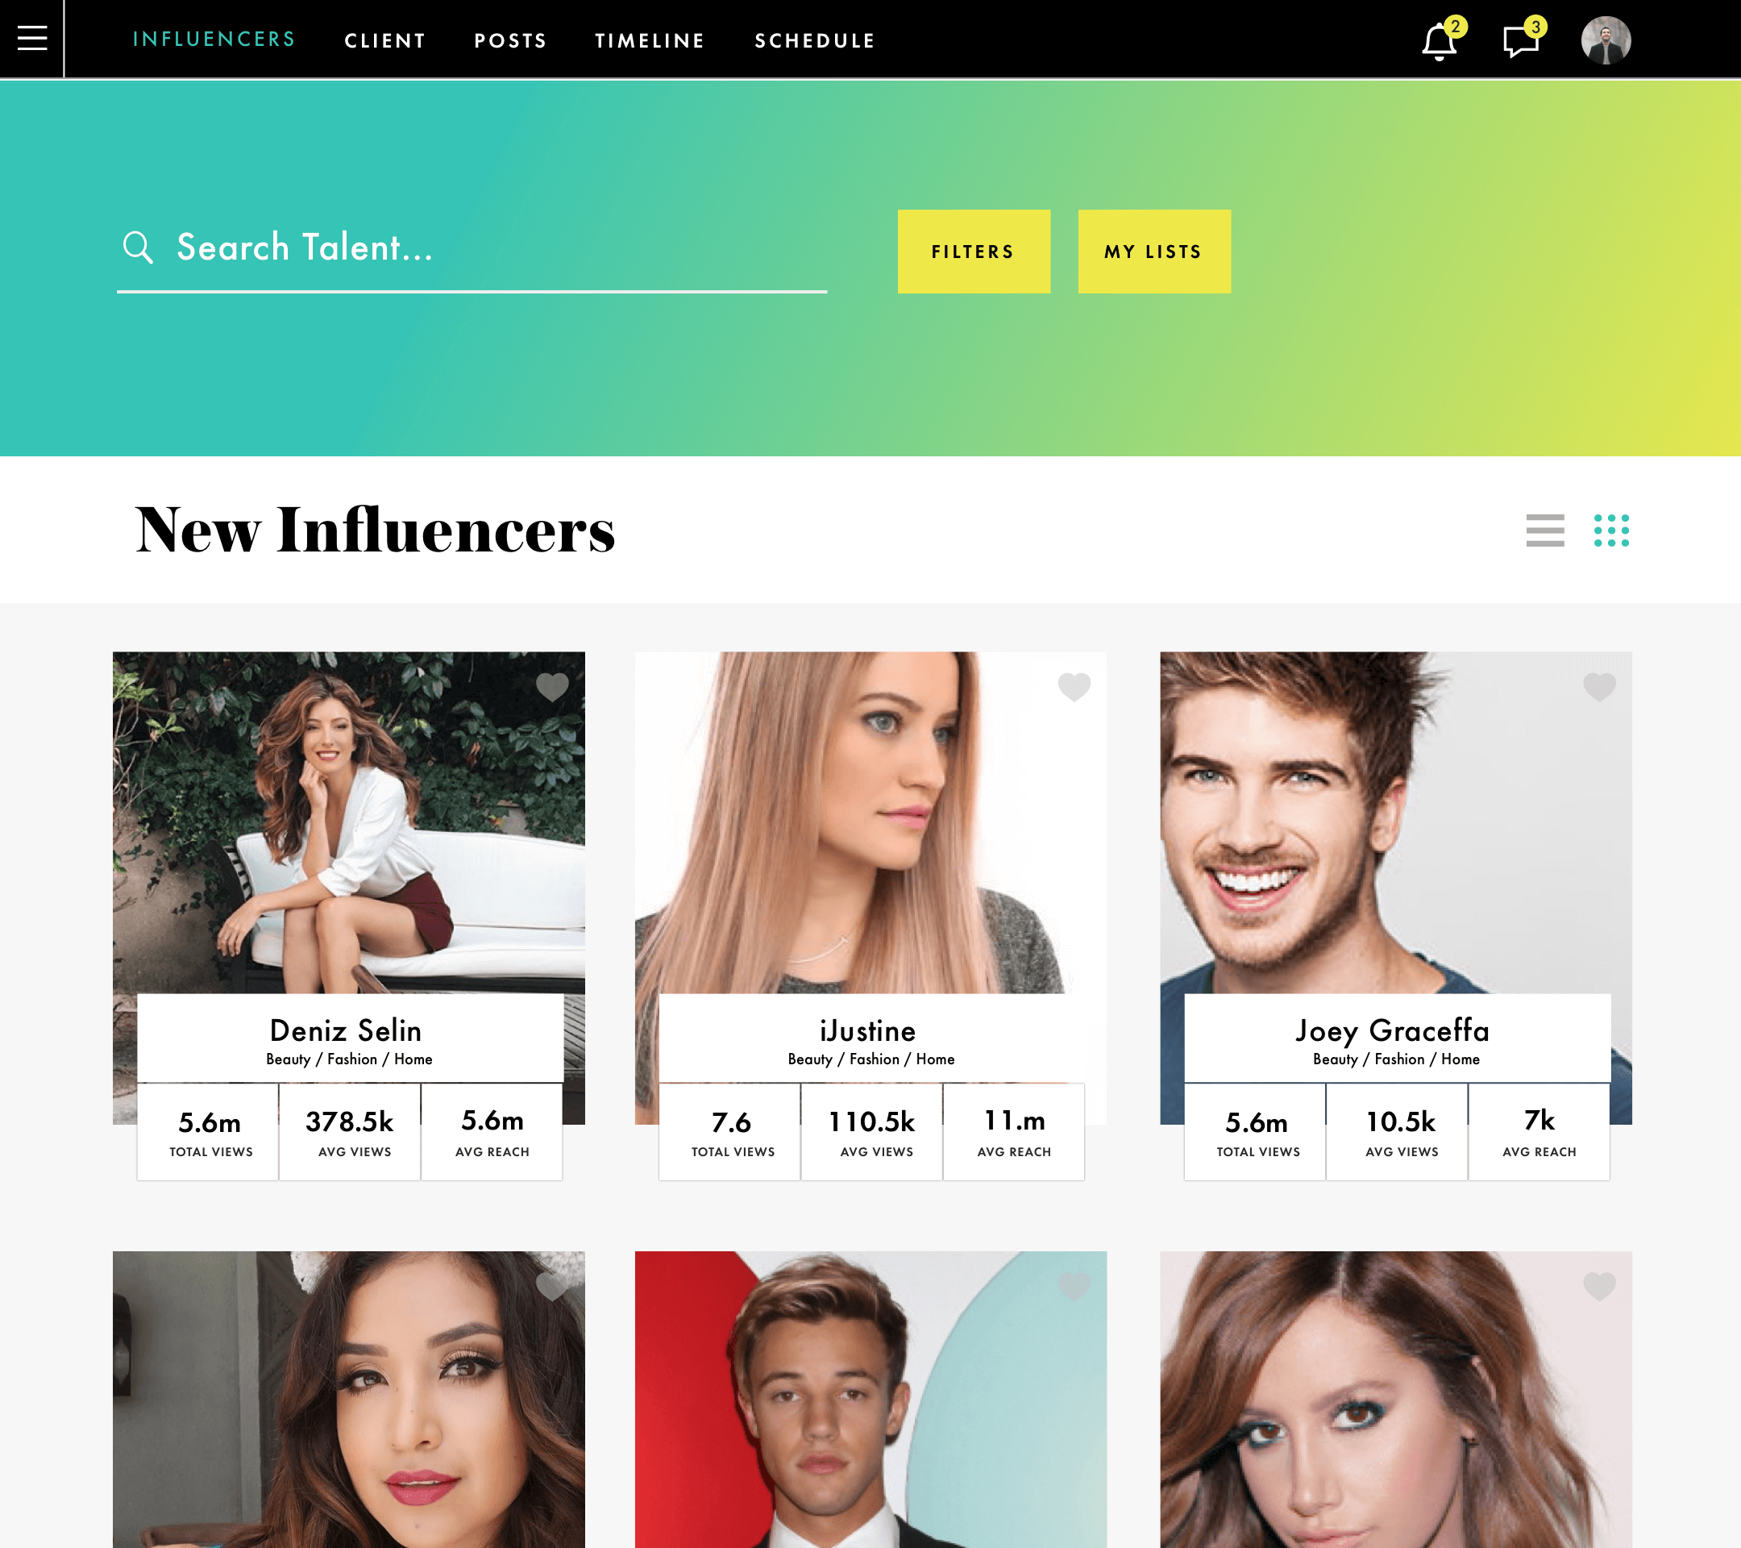Viewport: 1741px width, 1548px height.
Task: Switch to grid view layout
Action: pyautogui.click(x=1611, y=530)
